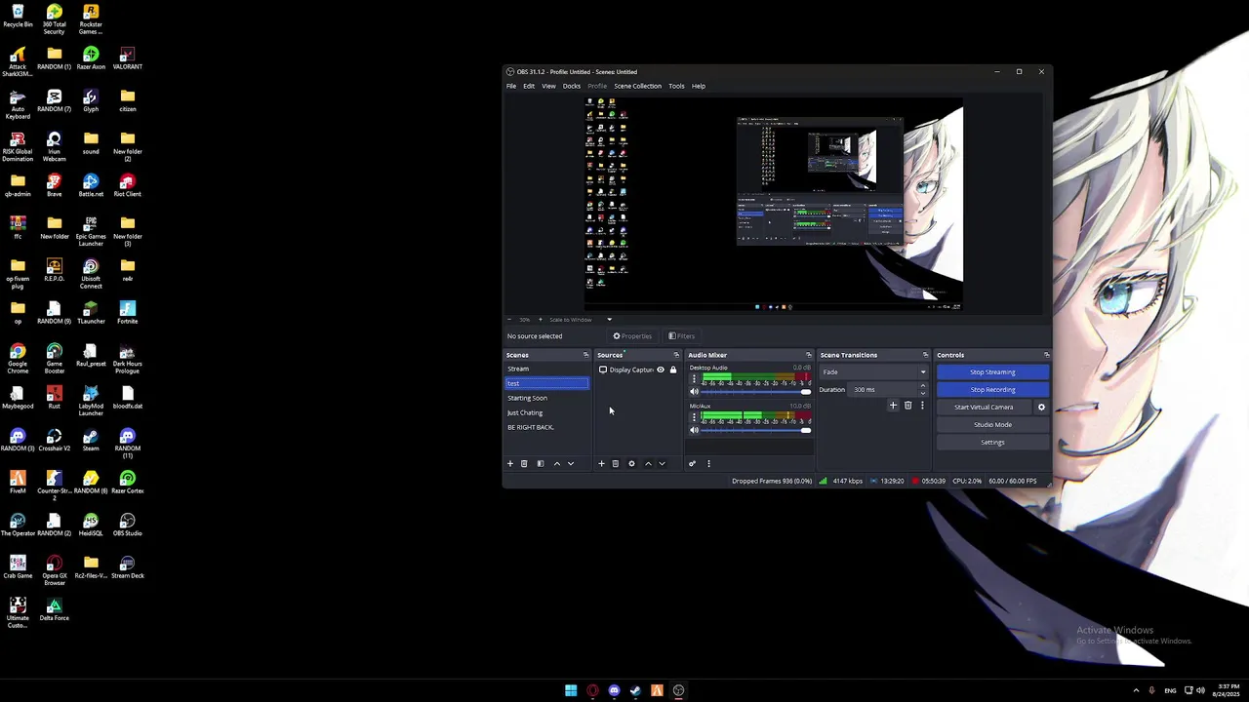Increase transition Duration with up arrow

[923, 386]
